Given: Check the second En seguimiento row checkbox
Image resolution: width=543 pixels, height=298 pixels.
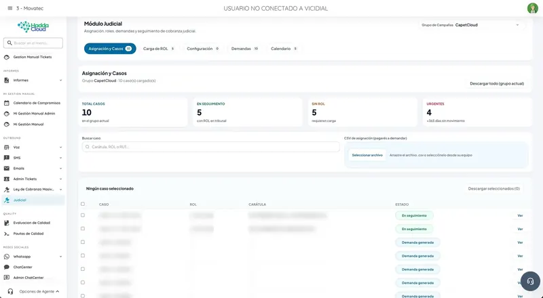Looking at the screenshot, I should [83, 228].
